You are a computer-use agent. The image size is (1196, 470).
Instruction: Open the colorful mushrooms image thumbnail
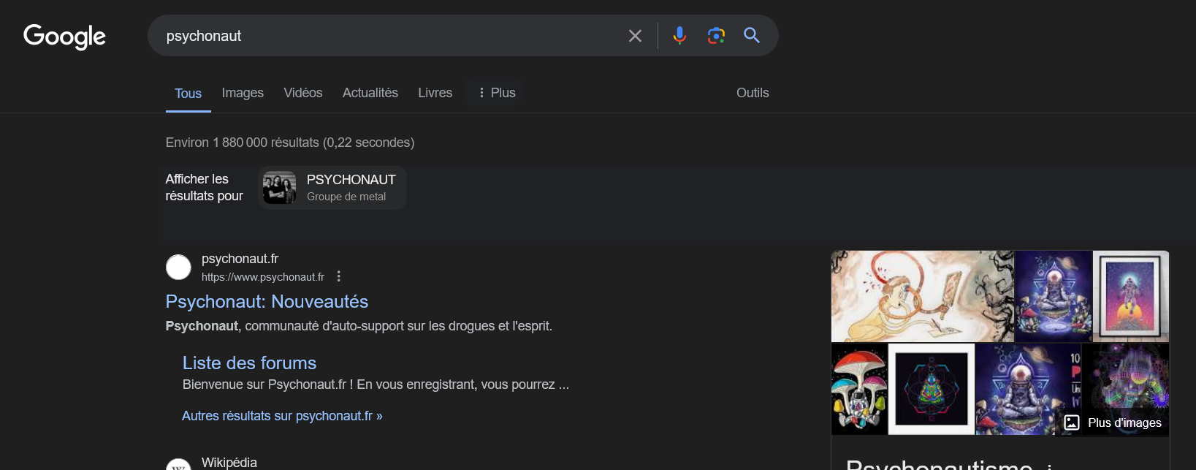(x=859, y=389)
